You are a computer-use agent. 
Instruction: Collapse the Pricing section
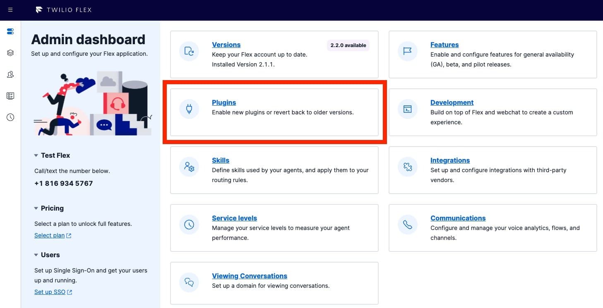tap(36, 208)
